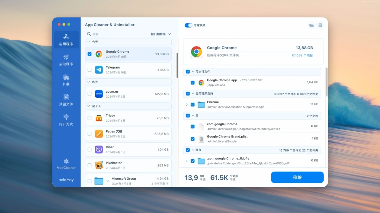Click the Google Chrome icon in the app list
This screenshot has height=213, width=380.
[x=99, y=54]
